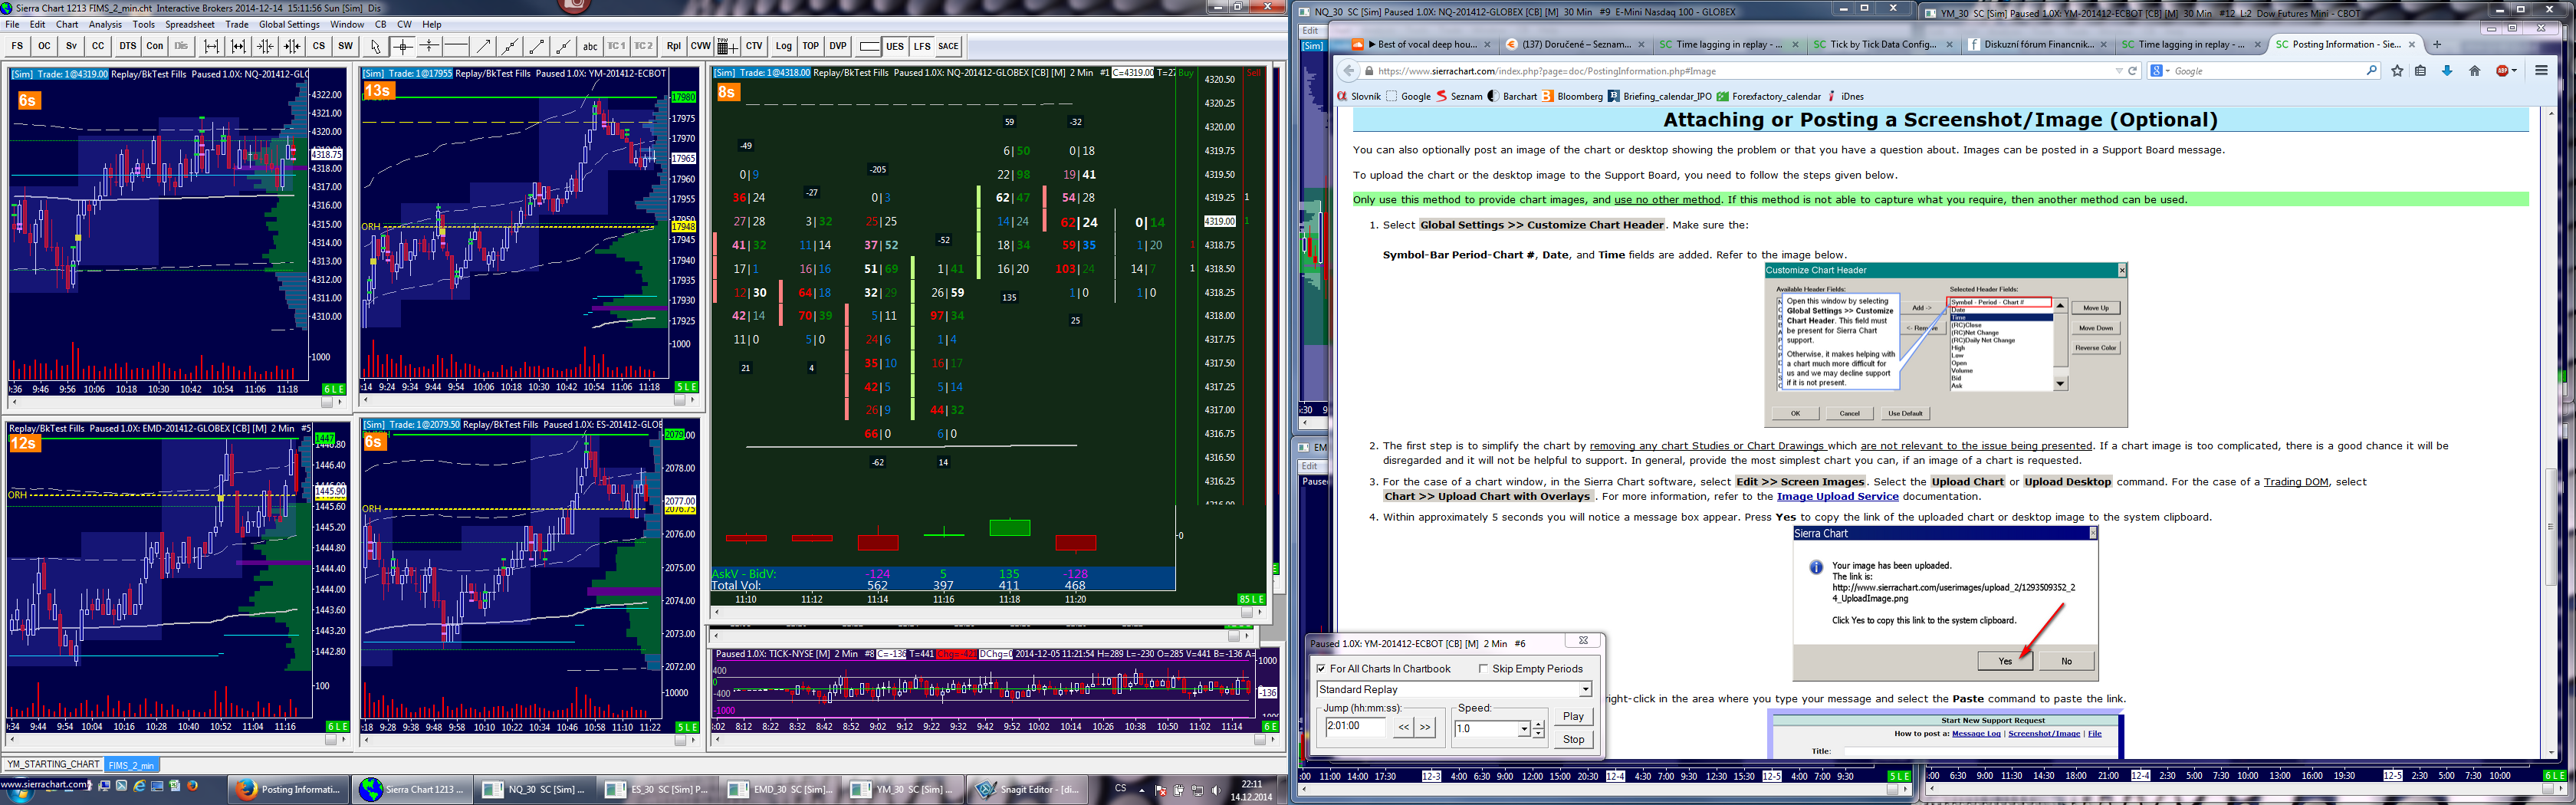Click the expand bar spacing icon
Viewport: 2576px width, 805px height.
211,46
